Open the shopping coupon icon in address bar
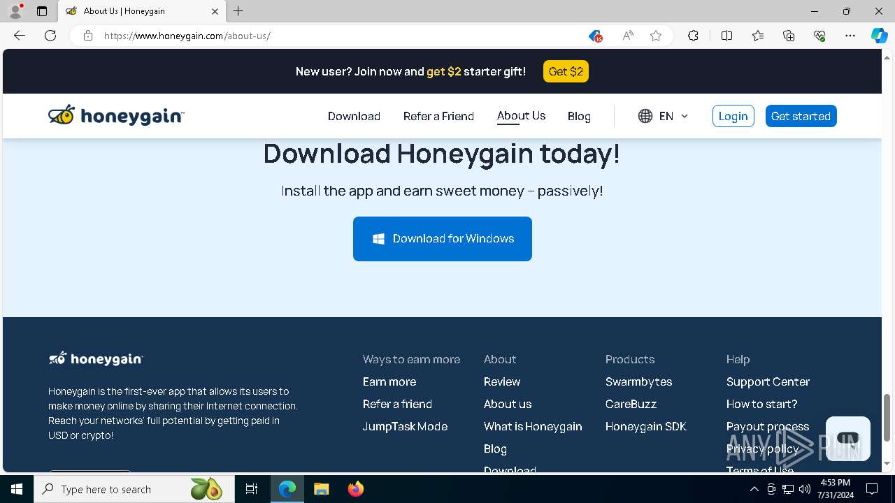 (x=595, y=36)
